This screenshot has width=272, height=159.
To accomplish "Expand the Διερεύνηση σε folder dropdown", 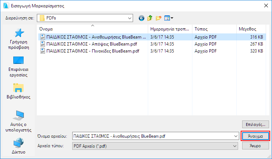I will [129, 18].
